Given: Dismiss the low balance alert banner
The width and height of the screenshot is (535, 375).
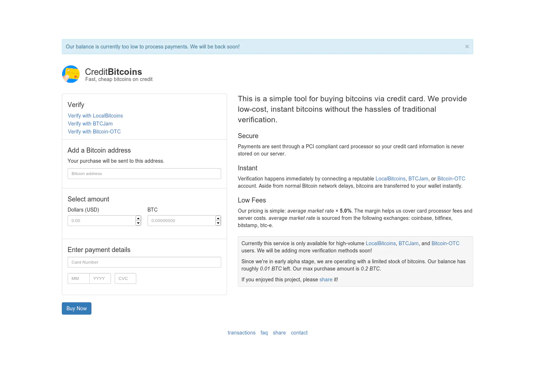Looking at the screenshot, I should click(467, 47).
